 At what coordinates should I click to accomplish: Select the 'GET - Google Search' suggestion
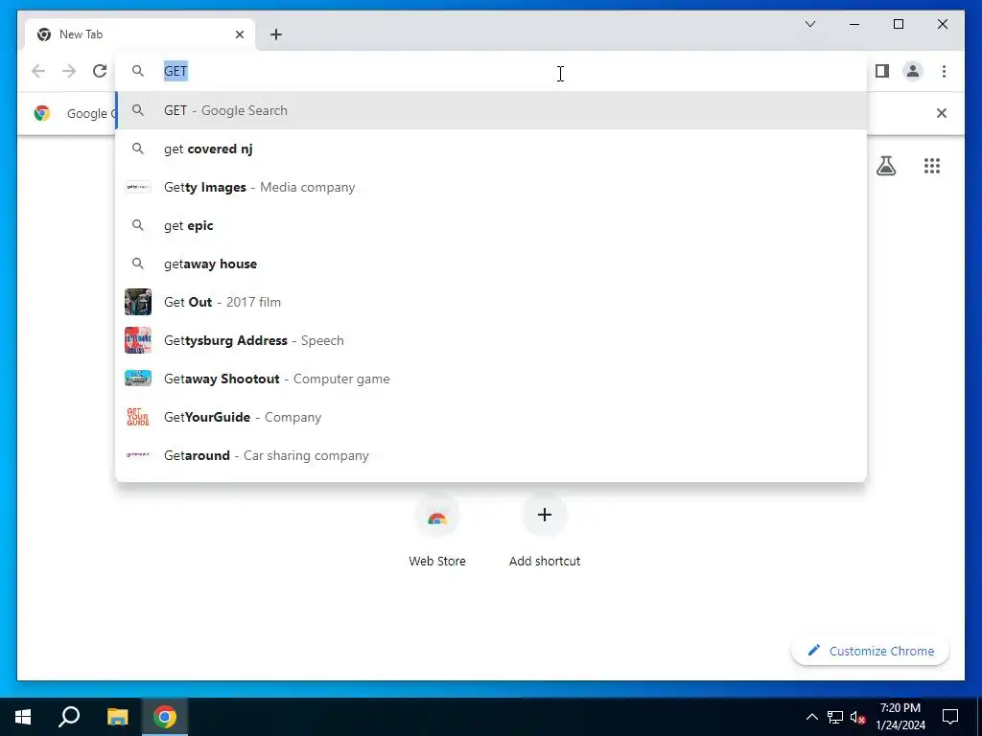(x=492, y=111)
